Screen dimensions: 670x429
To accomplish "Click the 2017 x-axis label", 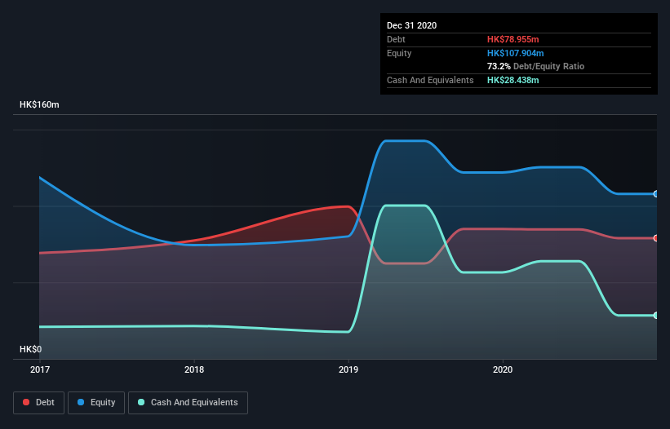I will tap(40, 369).
